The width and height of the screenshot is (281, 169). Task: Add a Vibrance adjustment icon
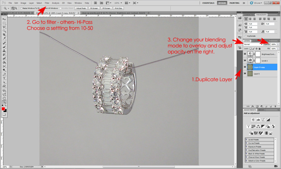249,126
